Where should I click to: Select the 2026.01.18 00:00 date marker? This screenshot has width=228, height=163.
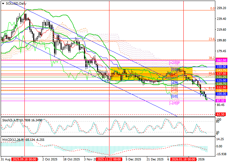pyautogui.click(x=183, y=159)
